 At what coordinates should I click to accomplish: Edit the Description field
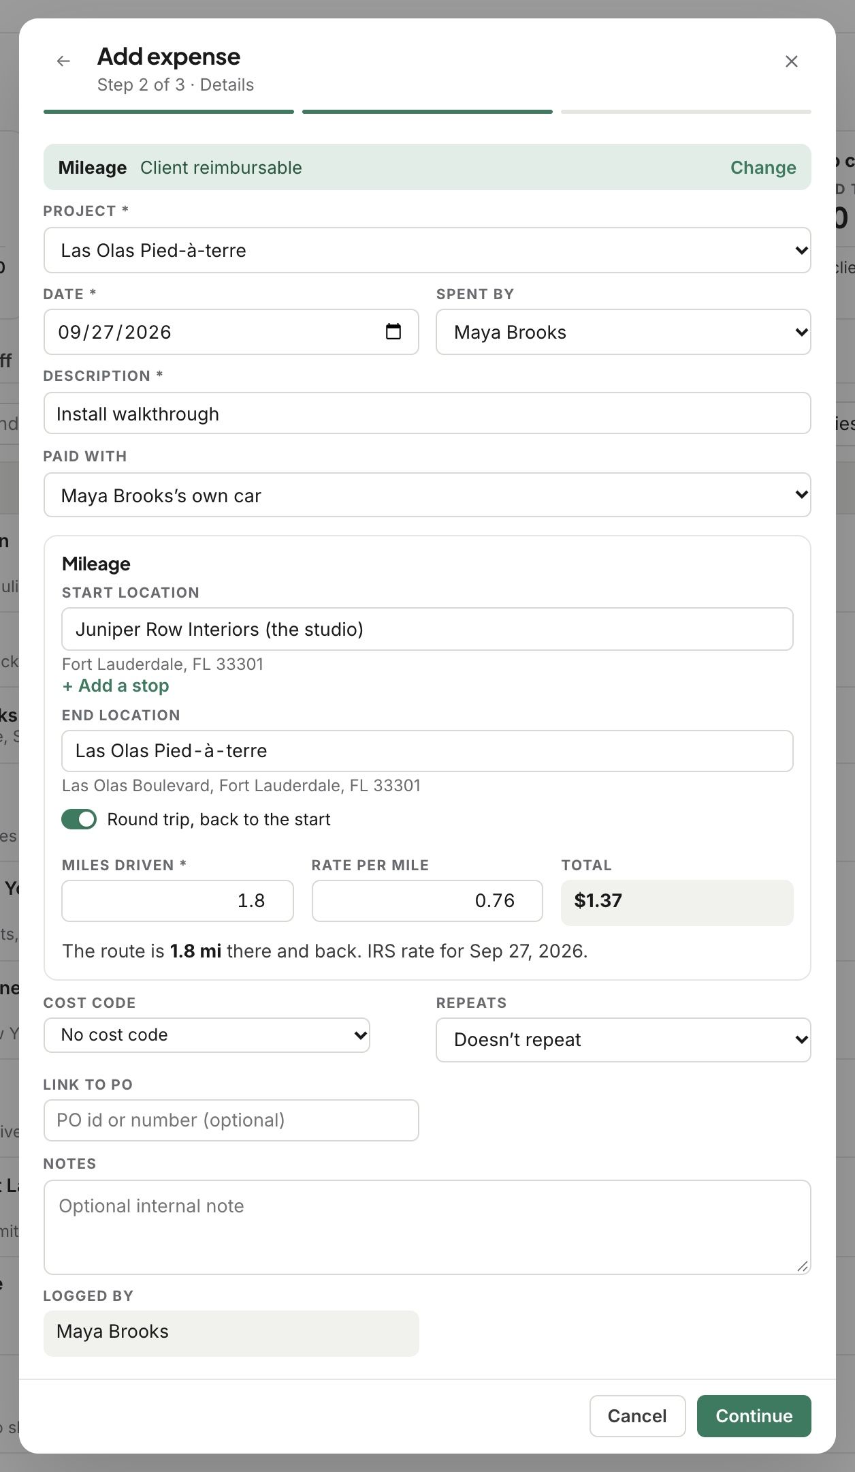click(x=427, y=413)
